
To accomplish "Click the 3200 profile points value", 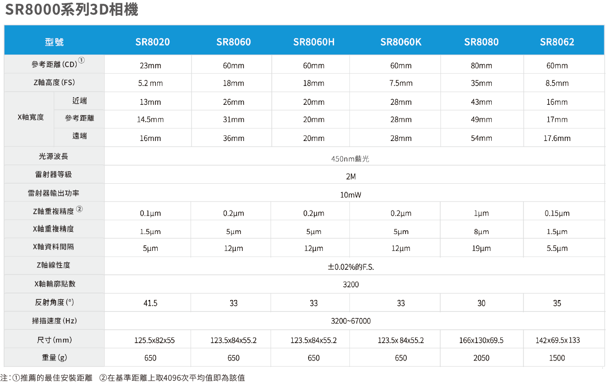I will point(351,285).
